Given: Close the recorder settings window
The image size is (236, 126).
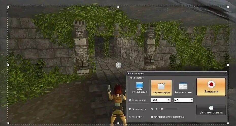Looking at the screenshot, I should 225,74.
